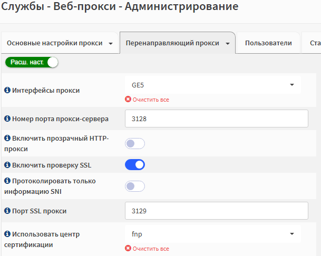Click the SSL proxy port field 3129

tap(217, 211)
